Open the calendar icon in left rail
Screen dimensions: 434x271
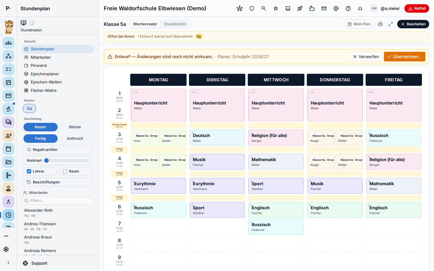[8, 149]
